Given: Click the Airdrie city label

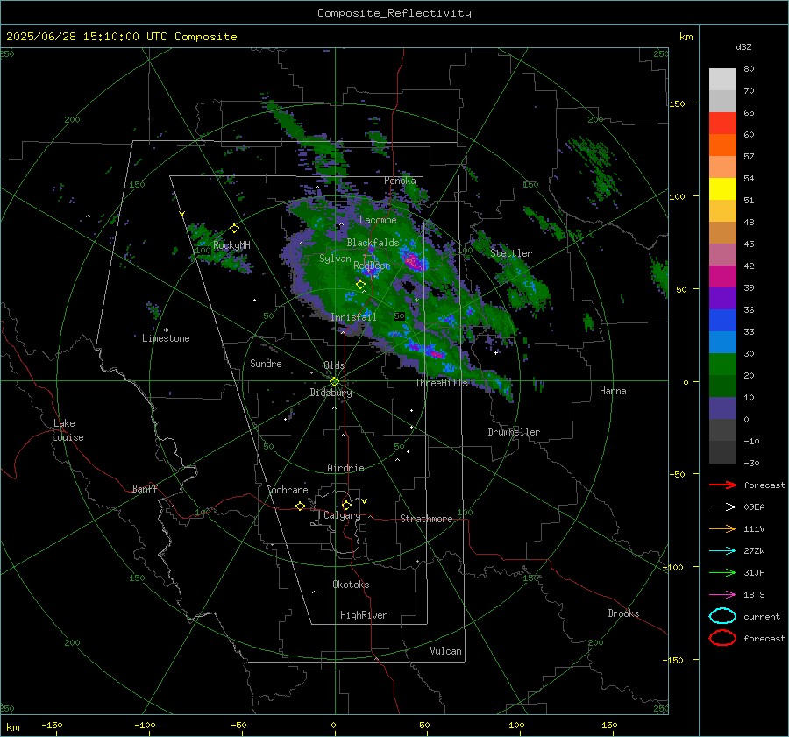Looking at the screenshot, I should click(345, 468).
